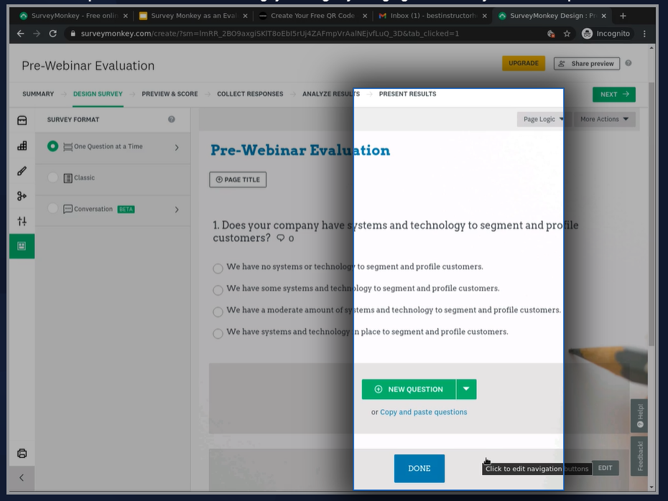Click the site lock icon in address bar

[x=73, y=34]
